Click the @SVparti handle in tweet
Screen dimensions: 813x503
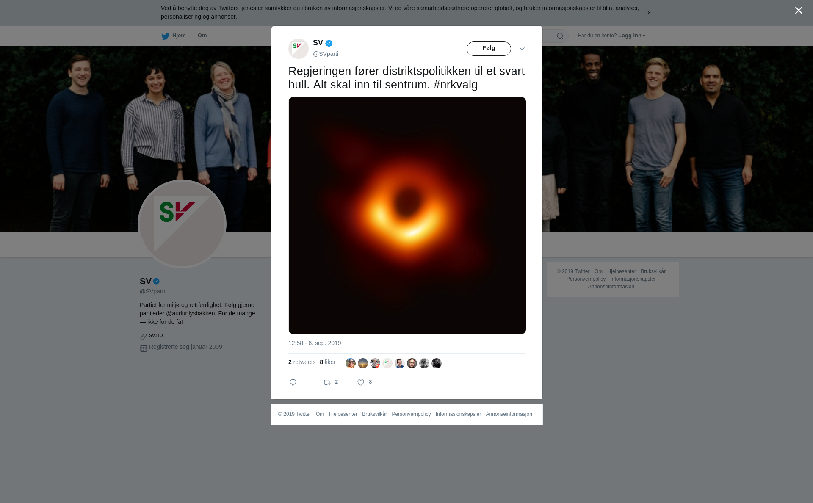pos(326,54)
